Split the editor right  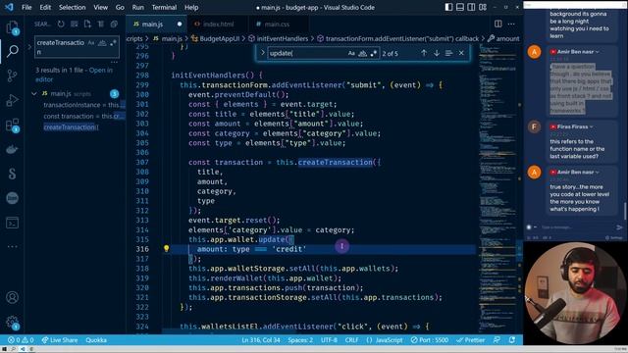coord(498,24)
